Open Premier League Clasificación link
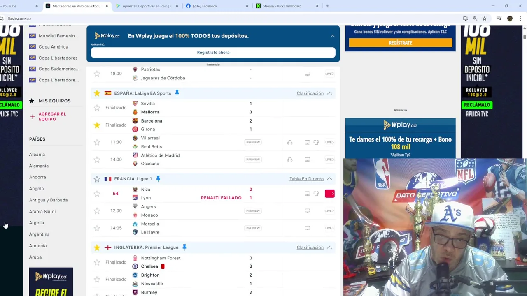The width and height of the screenshot is (527, 296). click(310, 247)
